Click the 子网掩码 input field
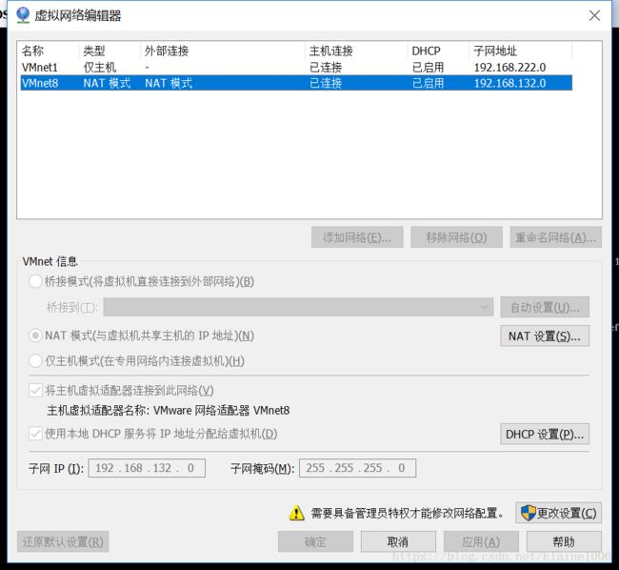The height and width of the screenshot is (570, 619). [358, 468]
